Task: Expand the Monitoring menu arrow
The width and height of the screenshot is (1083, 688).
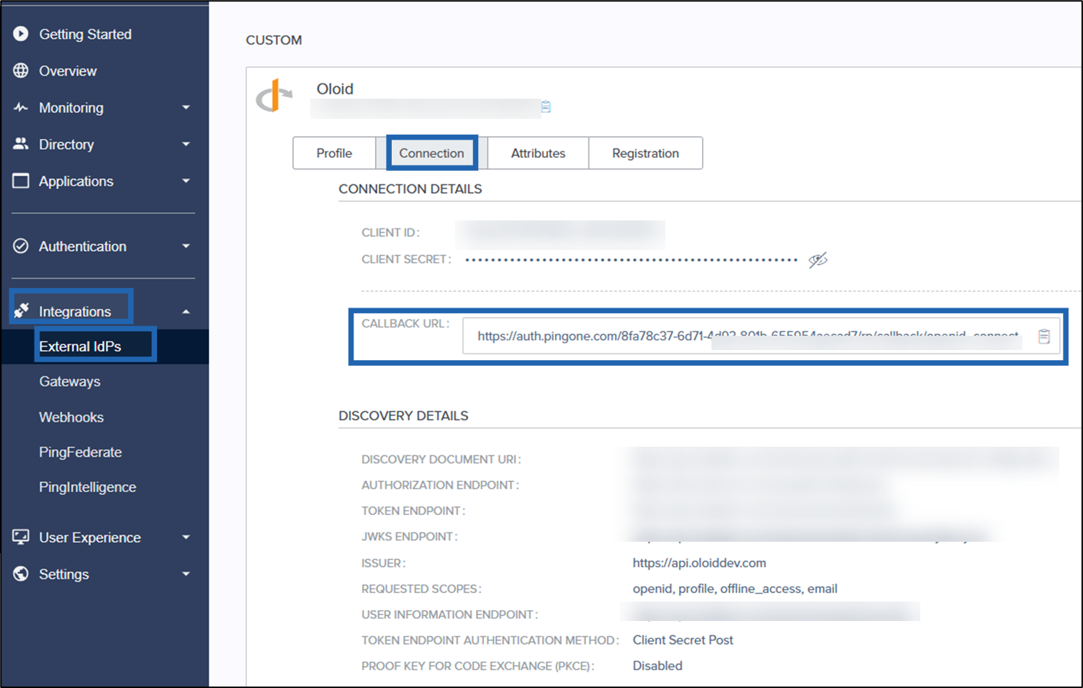Action: click(186, 107)
